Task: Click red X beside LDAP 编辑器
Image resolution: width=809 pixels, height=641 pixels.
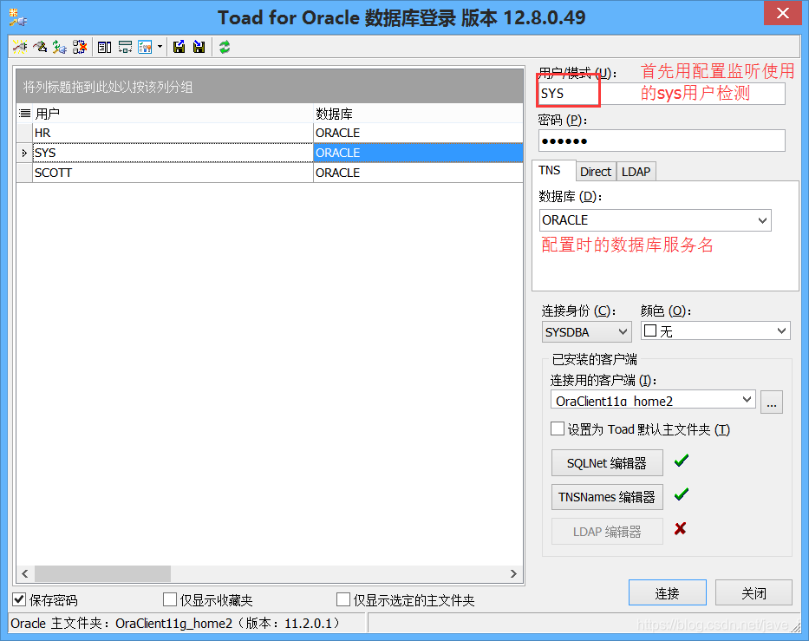Action: point(680,528)
